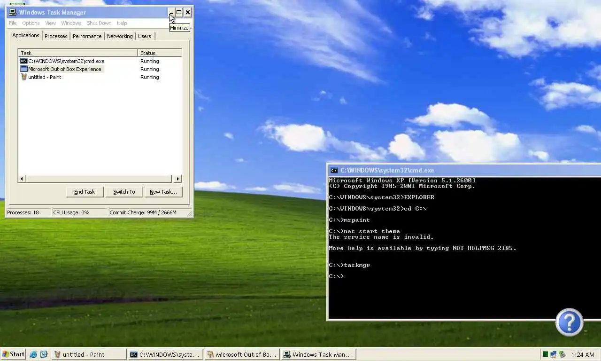Open the blue help question mark icon
Screen dimensions: 601x361
[x=569, y=322]
